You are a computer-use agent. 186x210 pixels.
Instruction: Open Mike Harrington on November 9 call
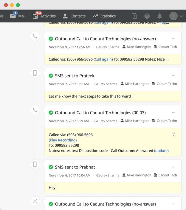pos(137,47)
